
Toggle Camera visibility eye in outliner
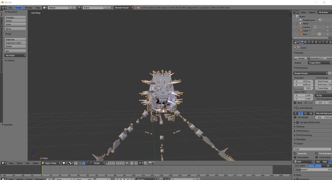328,27
